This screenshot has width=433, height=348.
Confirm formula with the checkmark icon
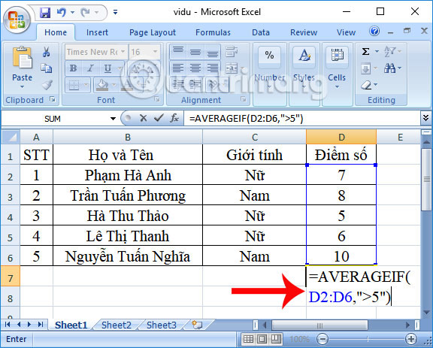pyautogui.click(x=159, y=119)
